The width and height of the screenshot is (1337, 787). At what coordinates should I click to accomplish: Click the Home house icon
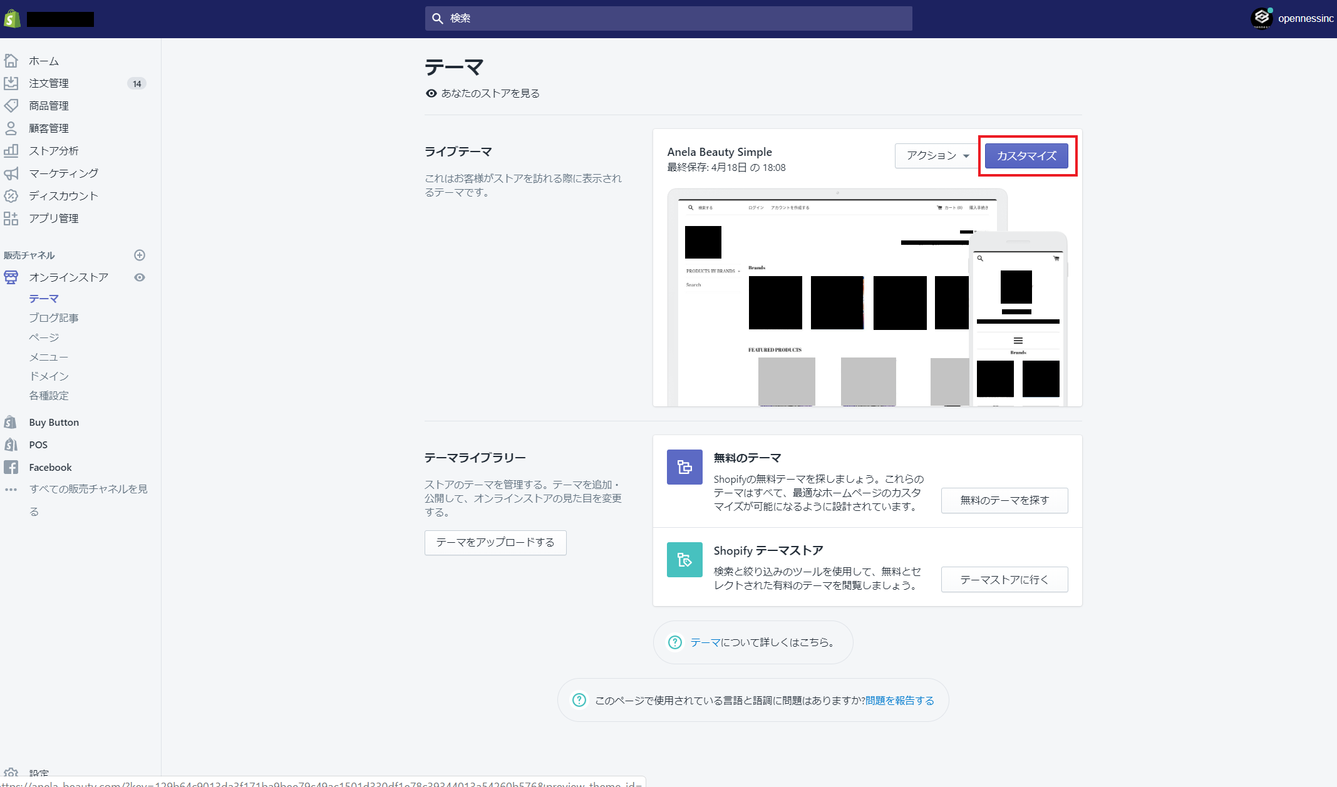coord(11,61)
